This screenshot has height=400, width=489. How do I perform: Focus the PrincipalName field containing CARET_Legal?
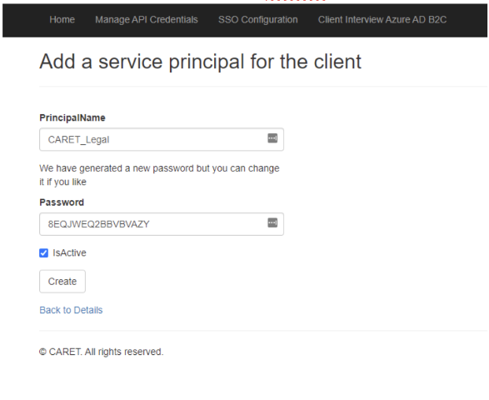[x=162, y=139]
